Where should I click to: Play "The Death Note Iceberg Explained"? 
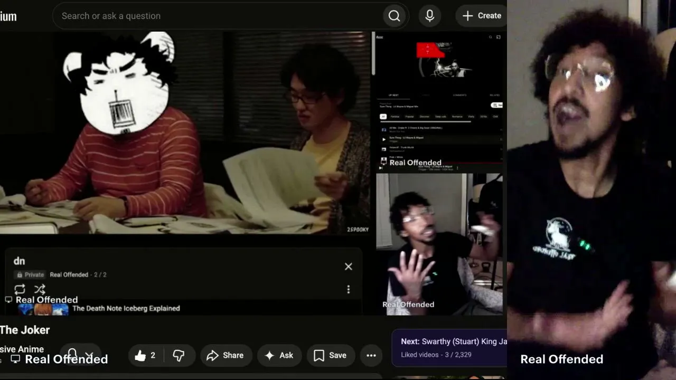click(126, 308)
